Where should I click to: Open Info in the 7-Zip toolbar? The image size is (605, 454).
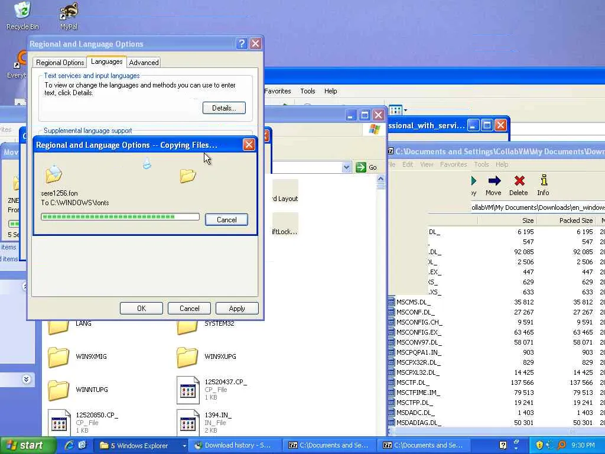(544, 186)
